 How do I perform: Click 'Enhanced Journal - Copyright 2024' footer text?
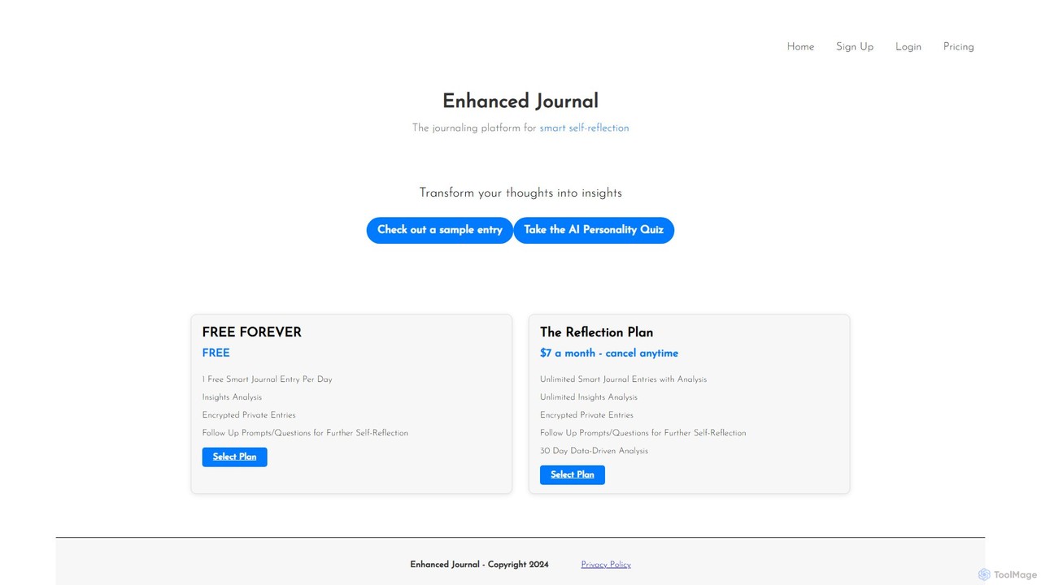[479, 565]
